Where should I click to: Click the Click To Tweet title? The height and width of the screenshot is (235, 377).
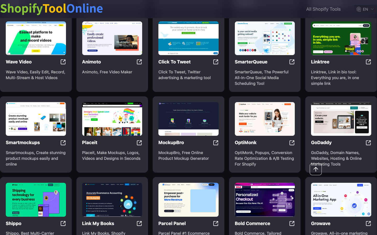pos(174,62)
